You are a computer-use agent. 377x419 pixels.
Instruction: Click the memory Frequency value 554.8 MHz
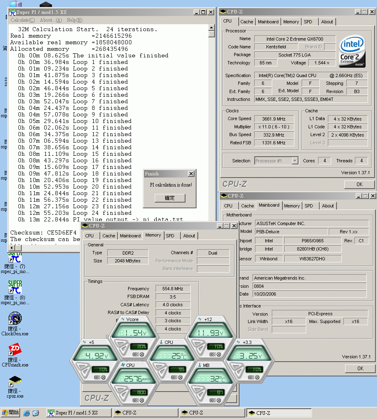click(173, 289)
